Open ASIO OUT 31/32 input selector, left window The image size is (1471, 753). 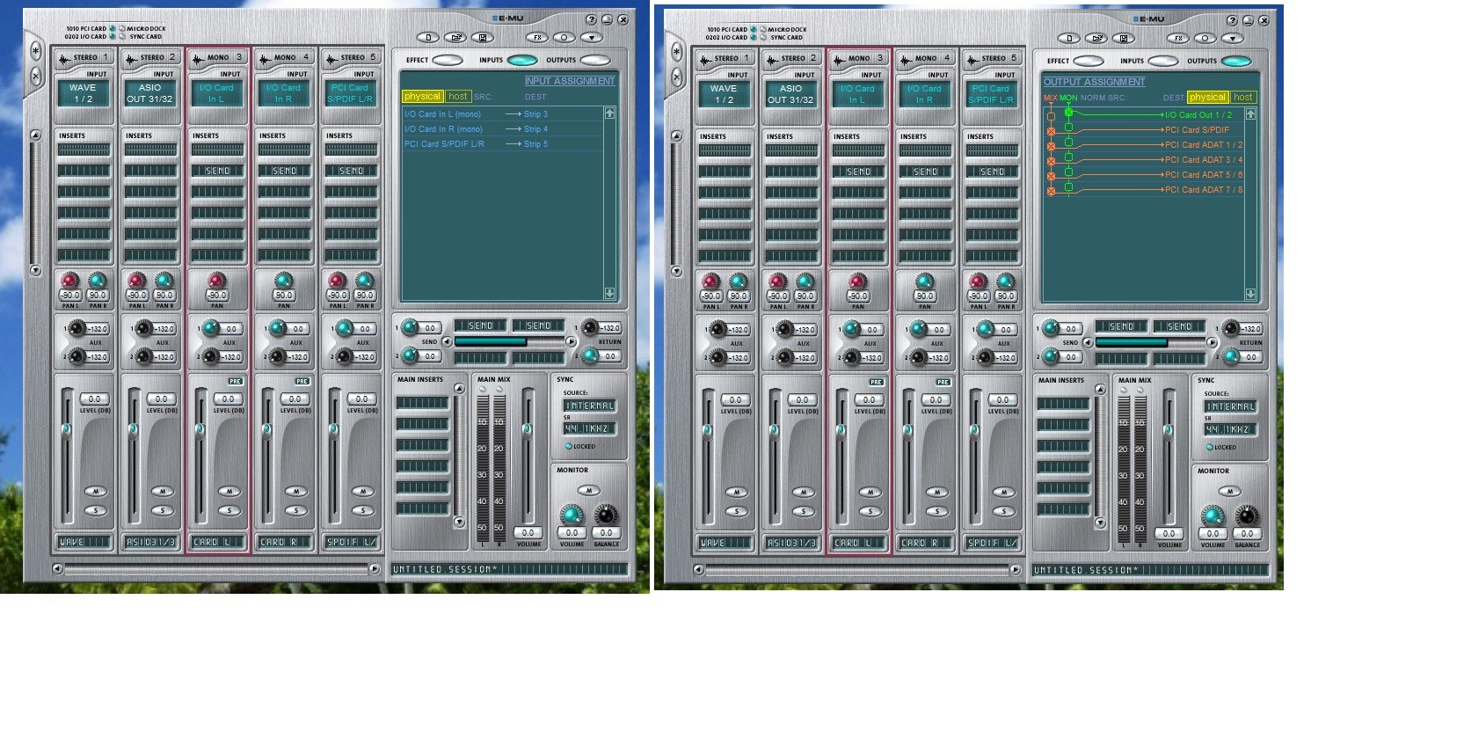(149, 93)
